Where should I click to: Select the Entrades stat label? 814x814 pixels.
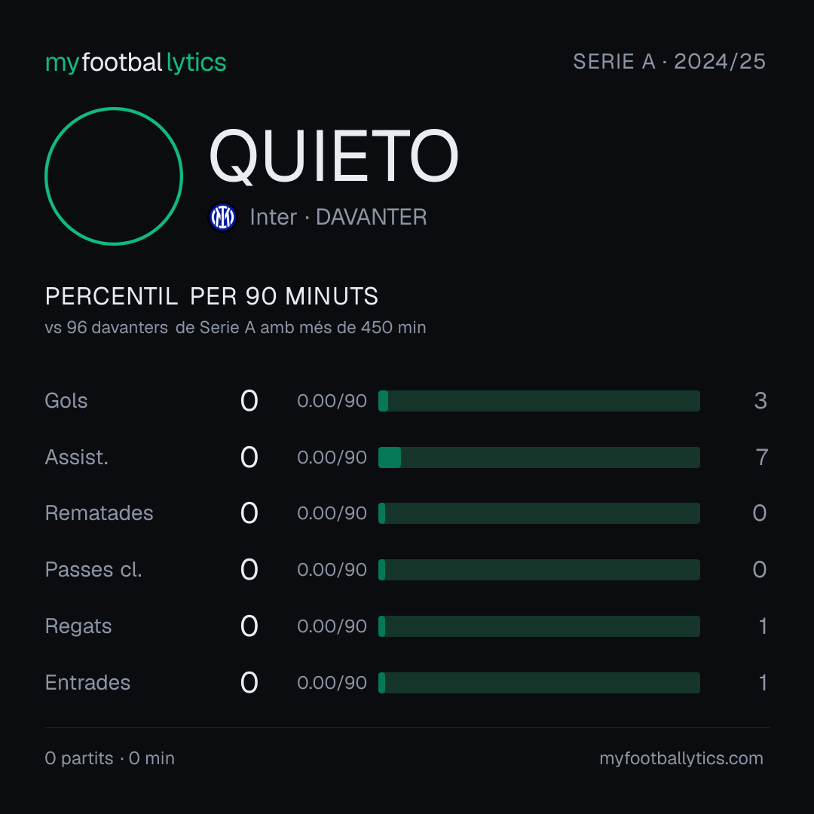87,683
